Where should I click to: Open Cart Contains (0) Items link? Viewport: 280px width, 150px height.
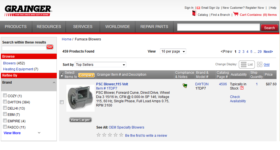[x=258, y=15]
